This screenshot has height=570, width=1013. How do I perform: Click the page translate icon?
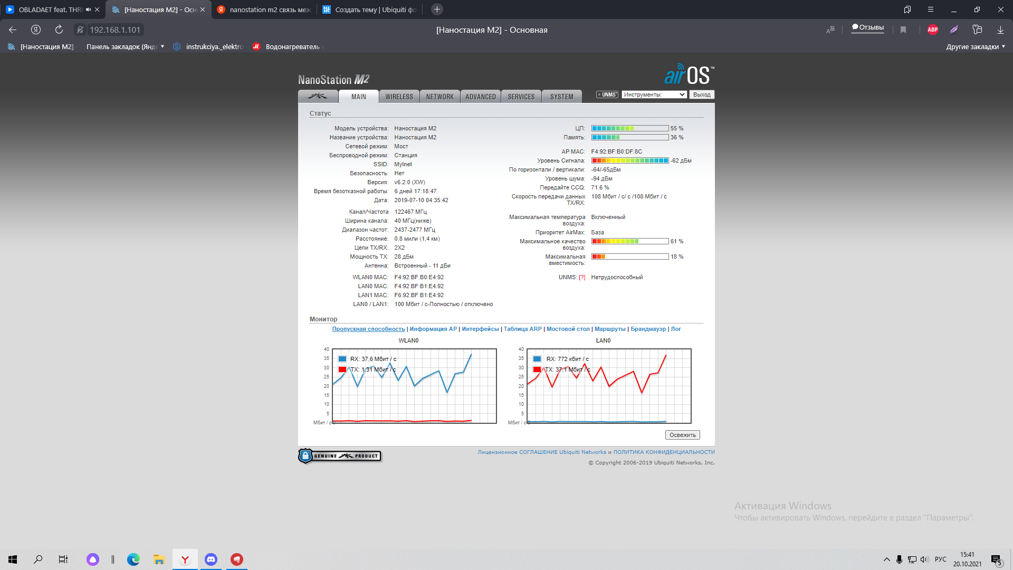pos(830,30)
